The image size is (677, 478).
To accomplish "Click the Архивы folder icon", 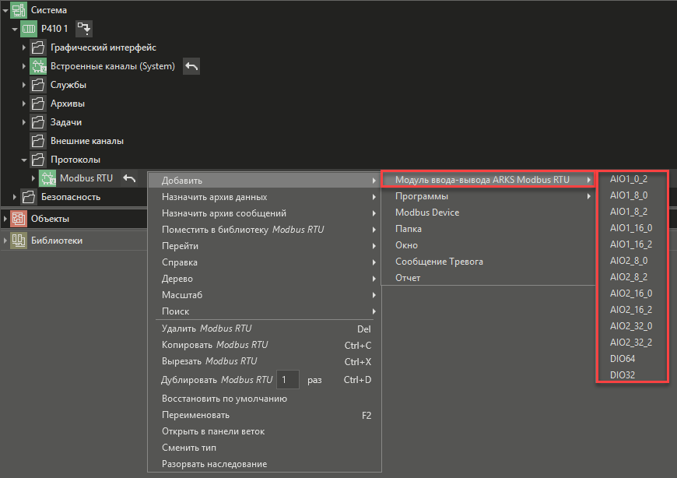I will pyautogui.click(x=38, y=104).
